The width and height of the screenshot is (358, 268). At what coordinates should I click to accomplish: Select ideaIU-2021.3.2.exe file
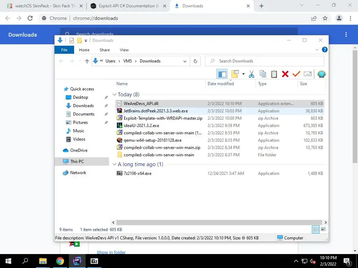click(220, 126)
